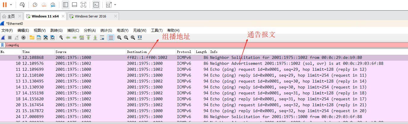408x124 pixels.
Task: Go back to the previous packet
Action: tap(68, 38)
